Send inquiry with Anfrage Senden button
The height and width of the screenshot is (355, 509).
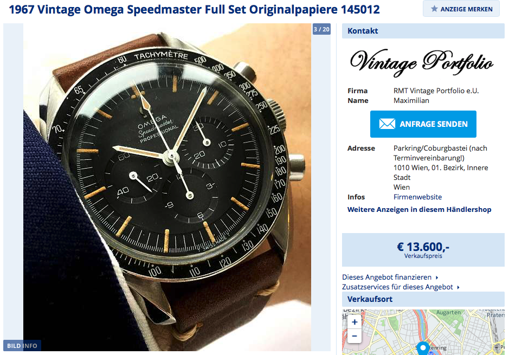coord(423,124)
